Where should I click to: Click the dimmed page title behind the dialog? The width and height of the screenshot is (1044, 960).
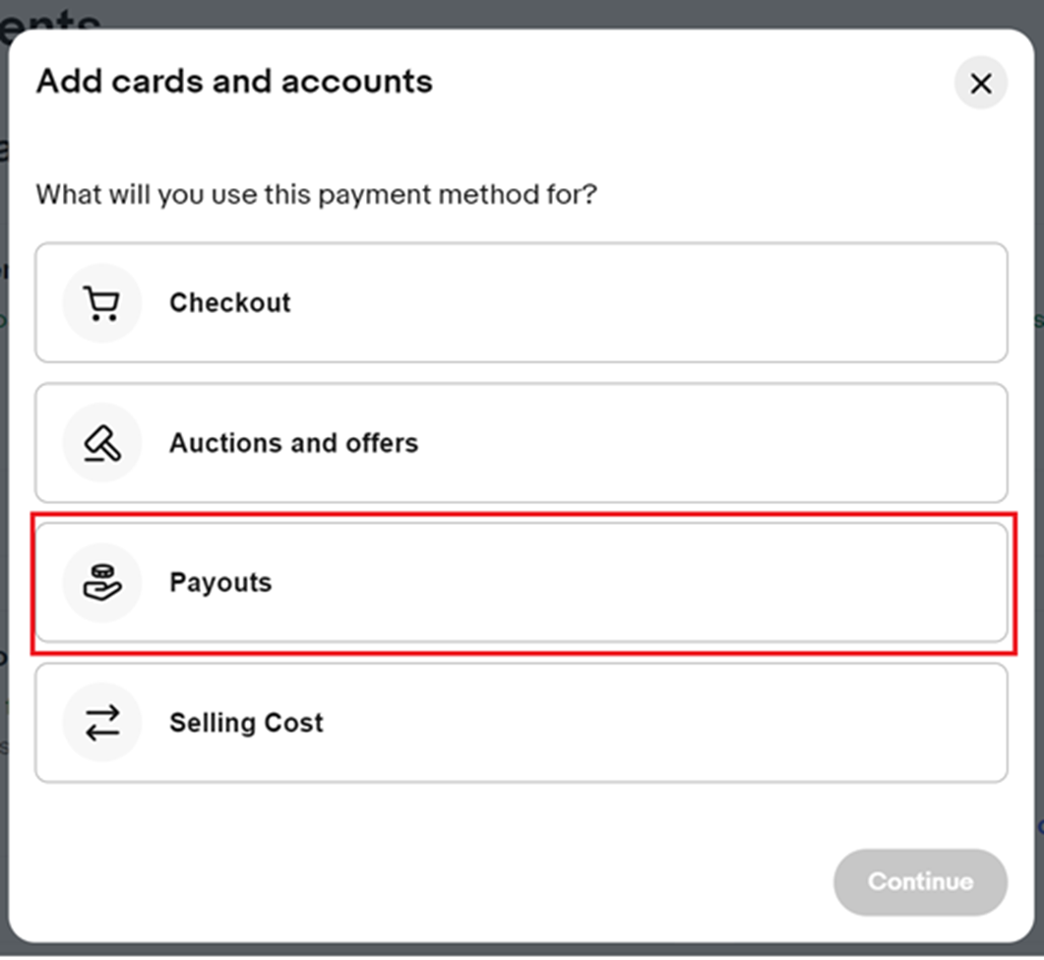(50, 19)
